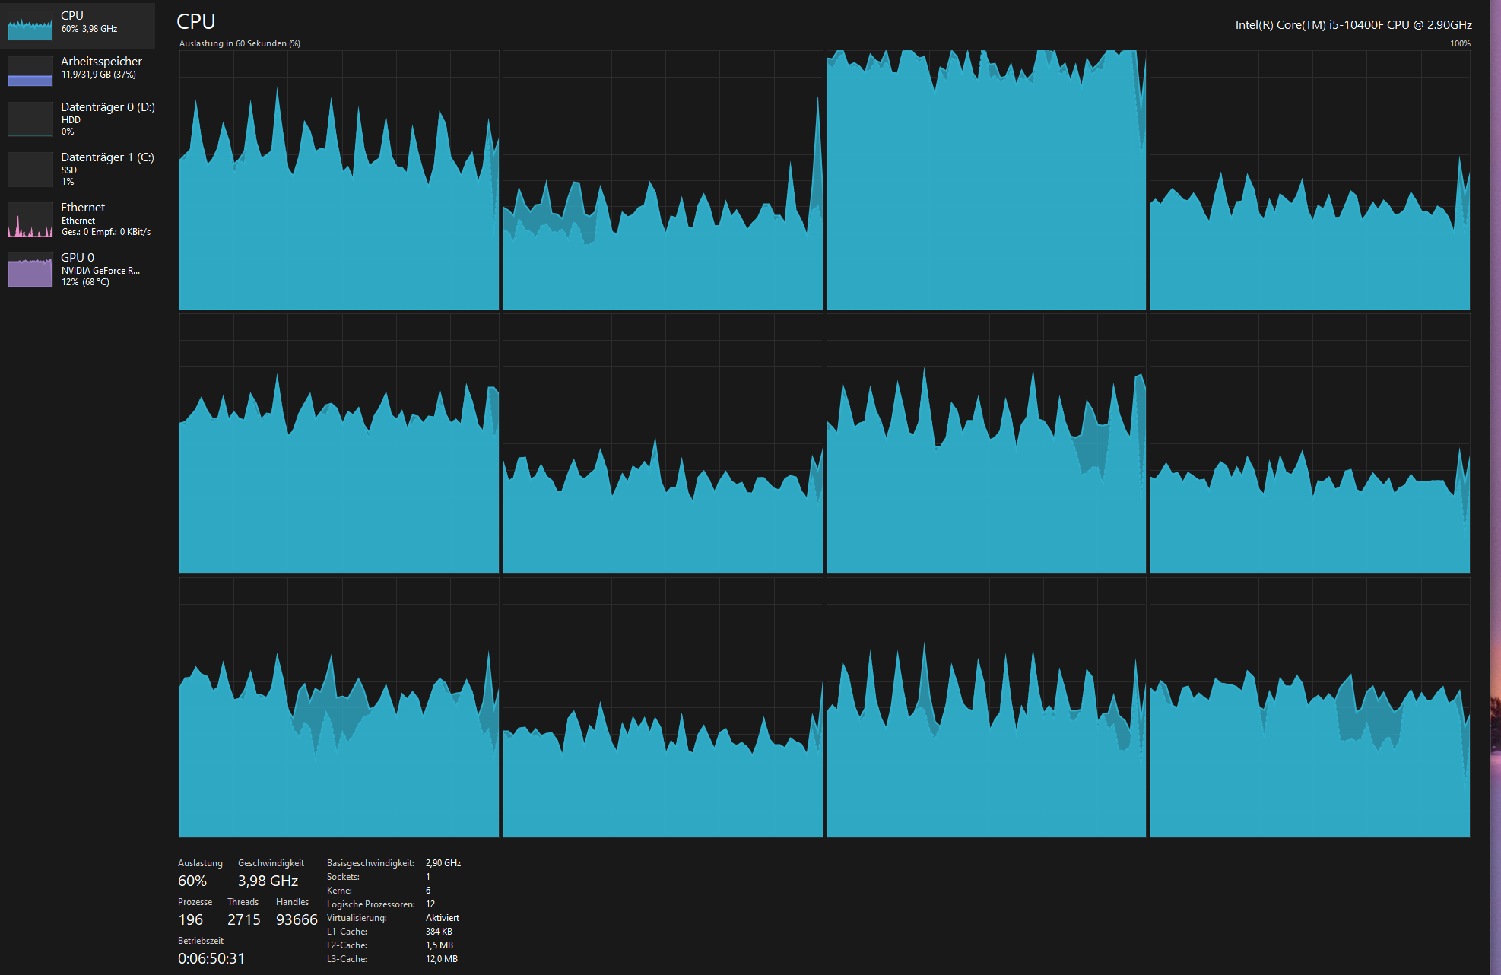Click the Handles count 93666

[x=297, y=919]
